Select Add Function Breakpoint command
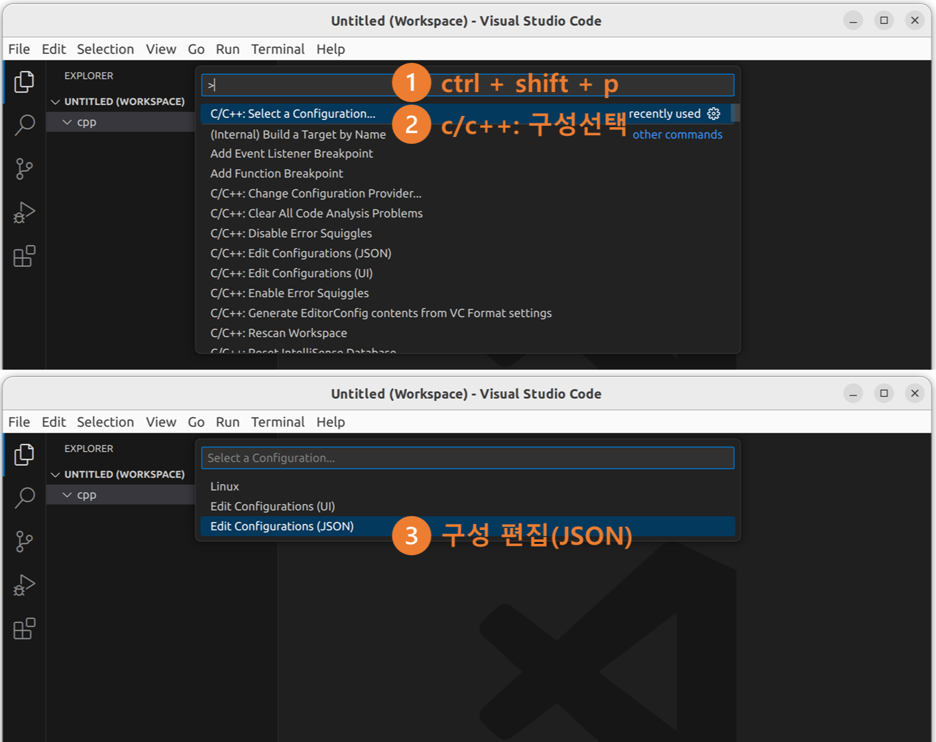Viewport: 936px width, 742px height. tap(467, 174)
